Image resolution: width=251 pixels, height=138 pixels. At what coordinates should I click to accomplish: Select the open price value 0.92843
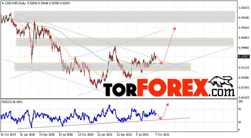coord(32,3)
